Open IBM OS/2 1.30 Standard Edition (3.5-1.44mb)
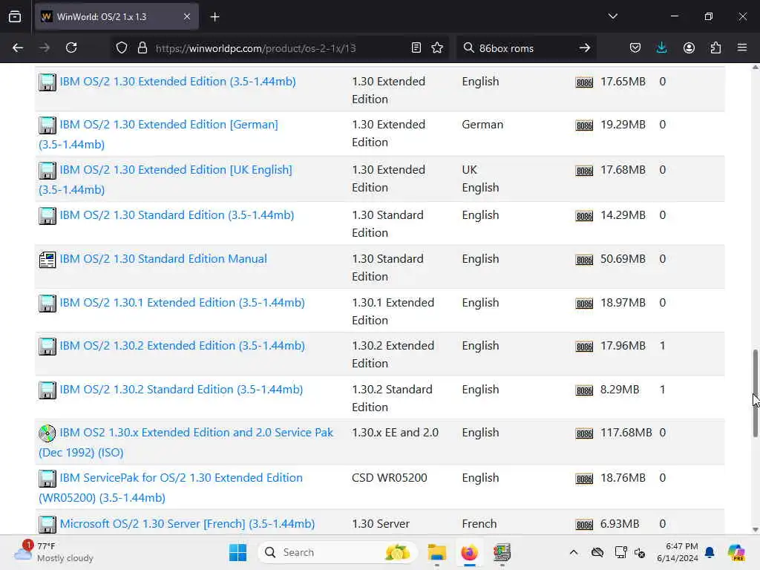 tap(177, 215)
